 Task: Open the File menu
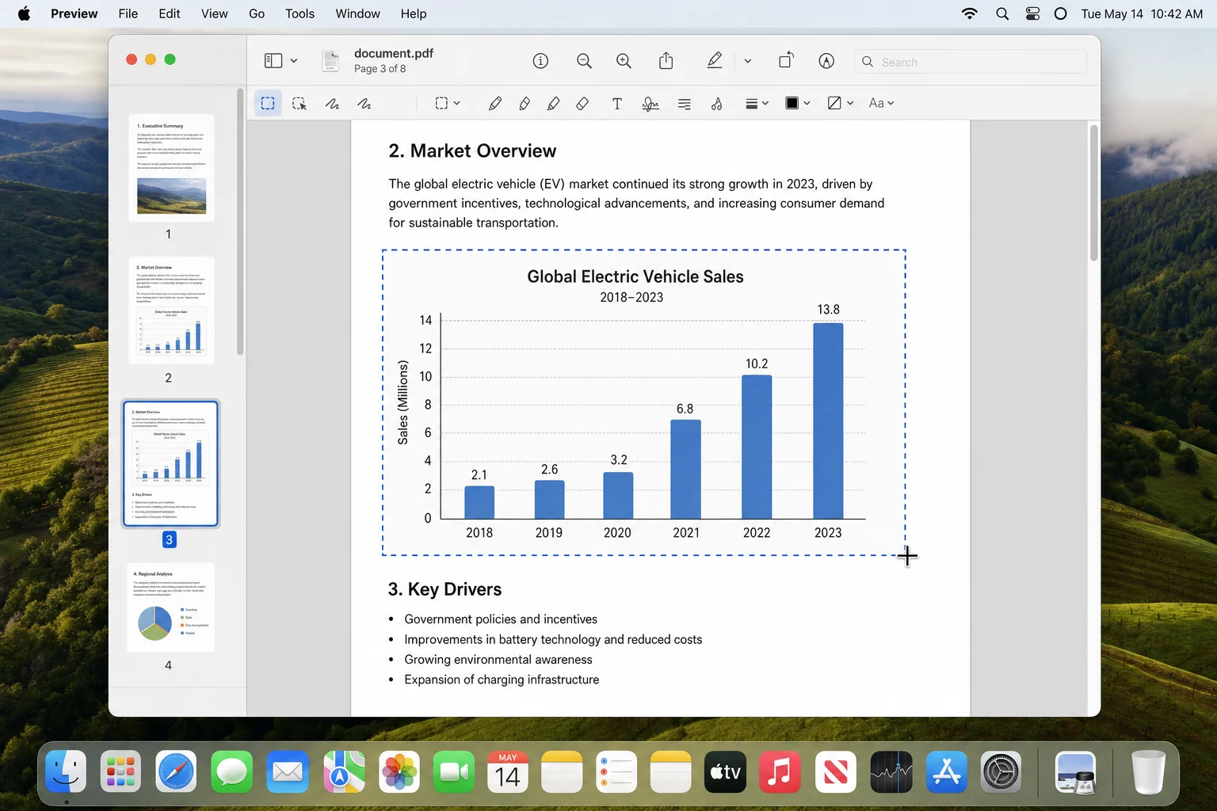coord(128,13)
